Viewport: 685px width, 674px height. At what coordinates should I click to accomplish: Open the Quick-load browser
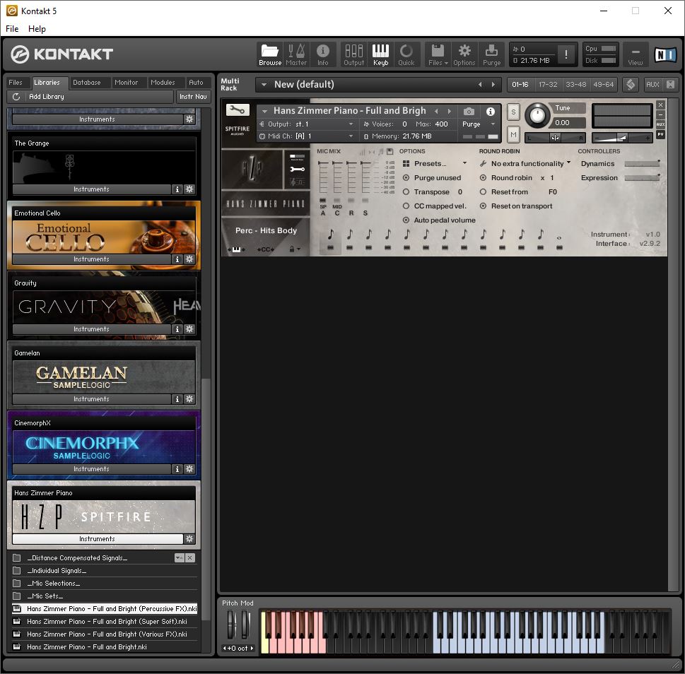pos(406,54)
